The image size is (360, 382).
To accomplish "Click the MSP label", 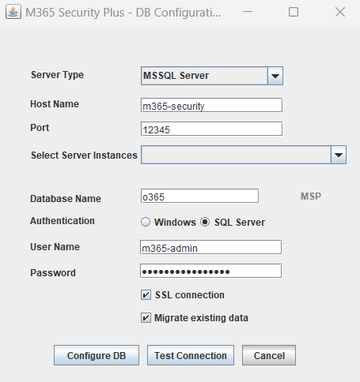I will [311, 197].
